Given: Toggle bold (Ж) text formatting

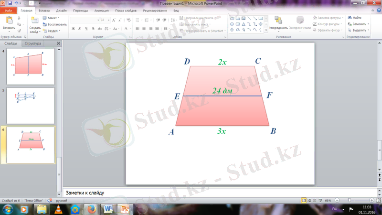Looking at the screenshot, I should pos(74,29).
